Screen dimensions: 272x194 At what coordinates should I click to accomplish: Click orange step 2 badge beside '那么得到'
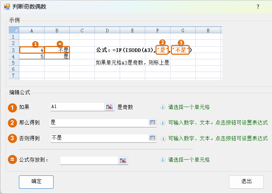[x=13, y=123]
